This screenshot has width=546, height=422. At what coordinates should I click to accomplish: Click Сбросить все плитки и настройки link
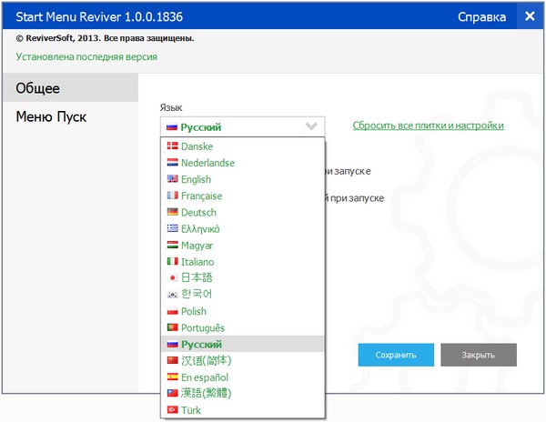[428, 126]
